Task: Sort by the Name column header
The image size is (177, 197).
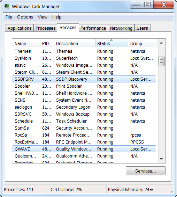Action: coord(26,43)
